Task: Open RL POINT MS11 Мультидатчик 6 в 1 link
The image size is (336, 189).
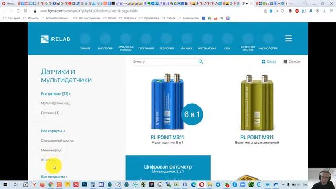Action: (x=167, y=139)
